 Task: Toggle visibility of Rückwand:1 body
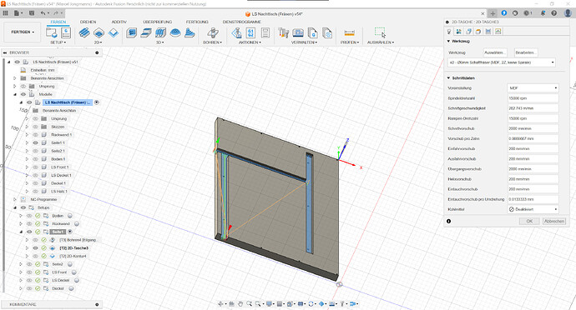pyautogui.click(x=35, y=135)
